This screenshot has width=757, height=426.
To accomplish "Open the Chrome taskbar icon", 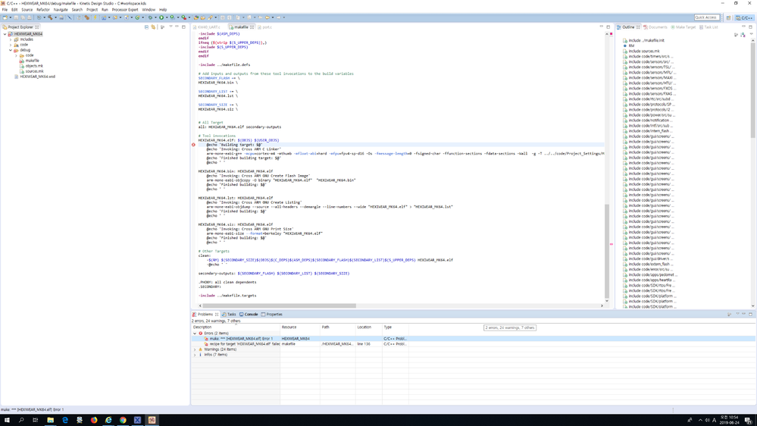I will click(x=123, y=420).
